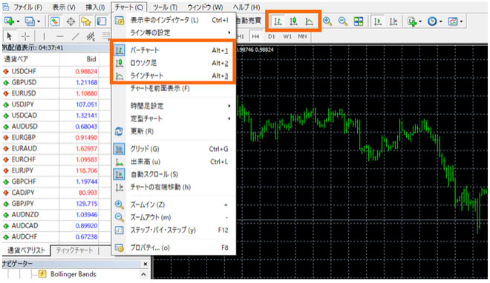Expand the profiles dropdown arrow
Screen dimensions: 490x283
click(39, 21)
